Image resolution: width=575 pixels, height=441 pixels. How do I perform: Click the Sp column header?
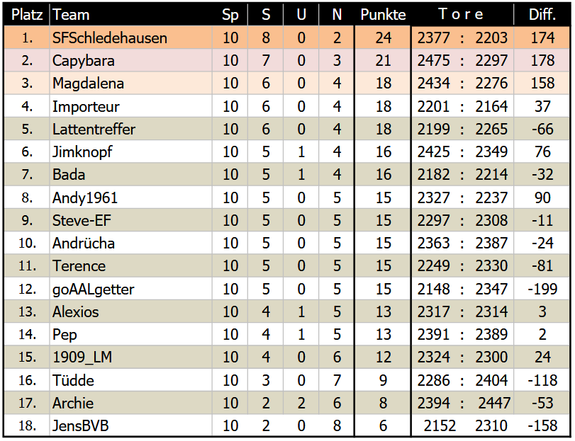230,15
